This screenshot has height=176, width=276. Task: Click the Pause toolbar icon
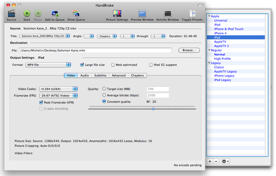38,13
